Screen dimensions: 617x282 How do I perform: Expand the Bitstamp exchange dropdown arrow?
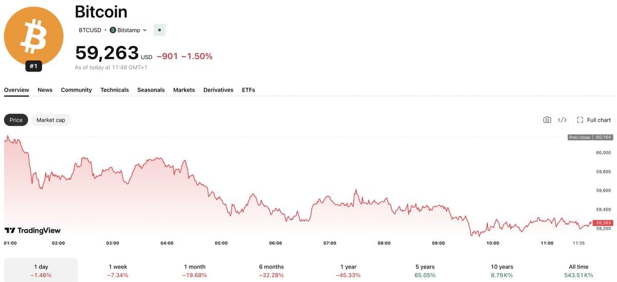tap(144, 30)
